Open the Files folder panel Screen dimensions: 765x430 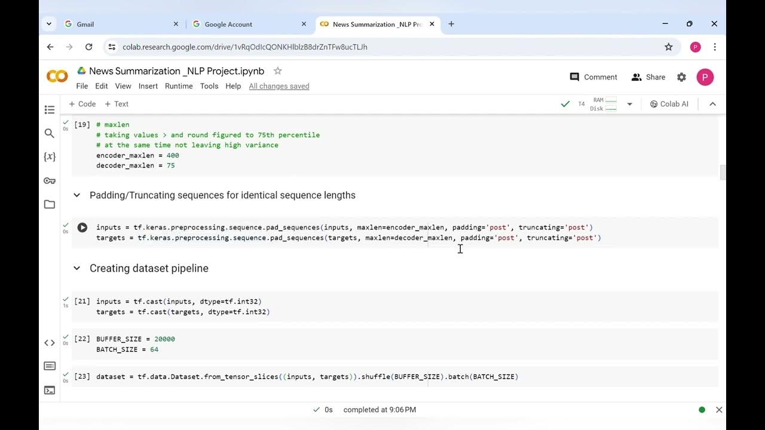point(50,204)
